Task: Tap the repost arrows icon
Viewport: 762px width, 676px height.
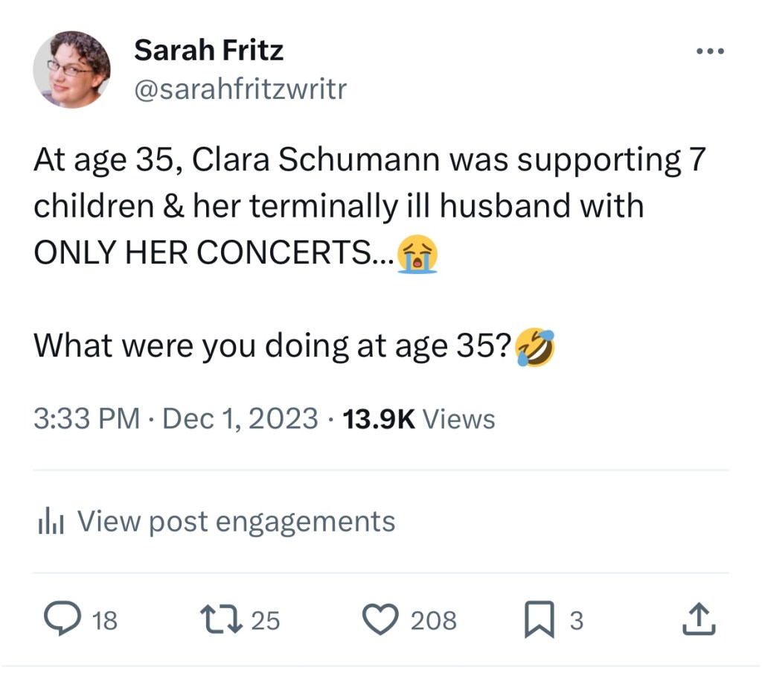Action: [222, 619]
